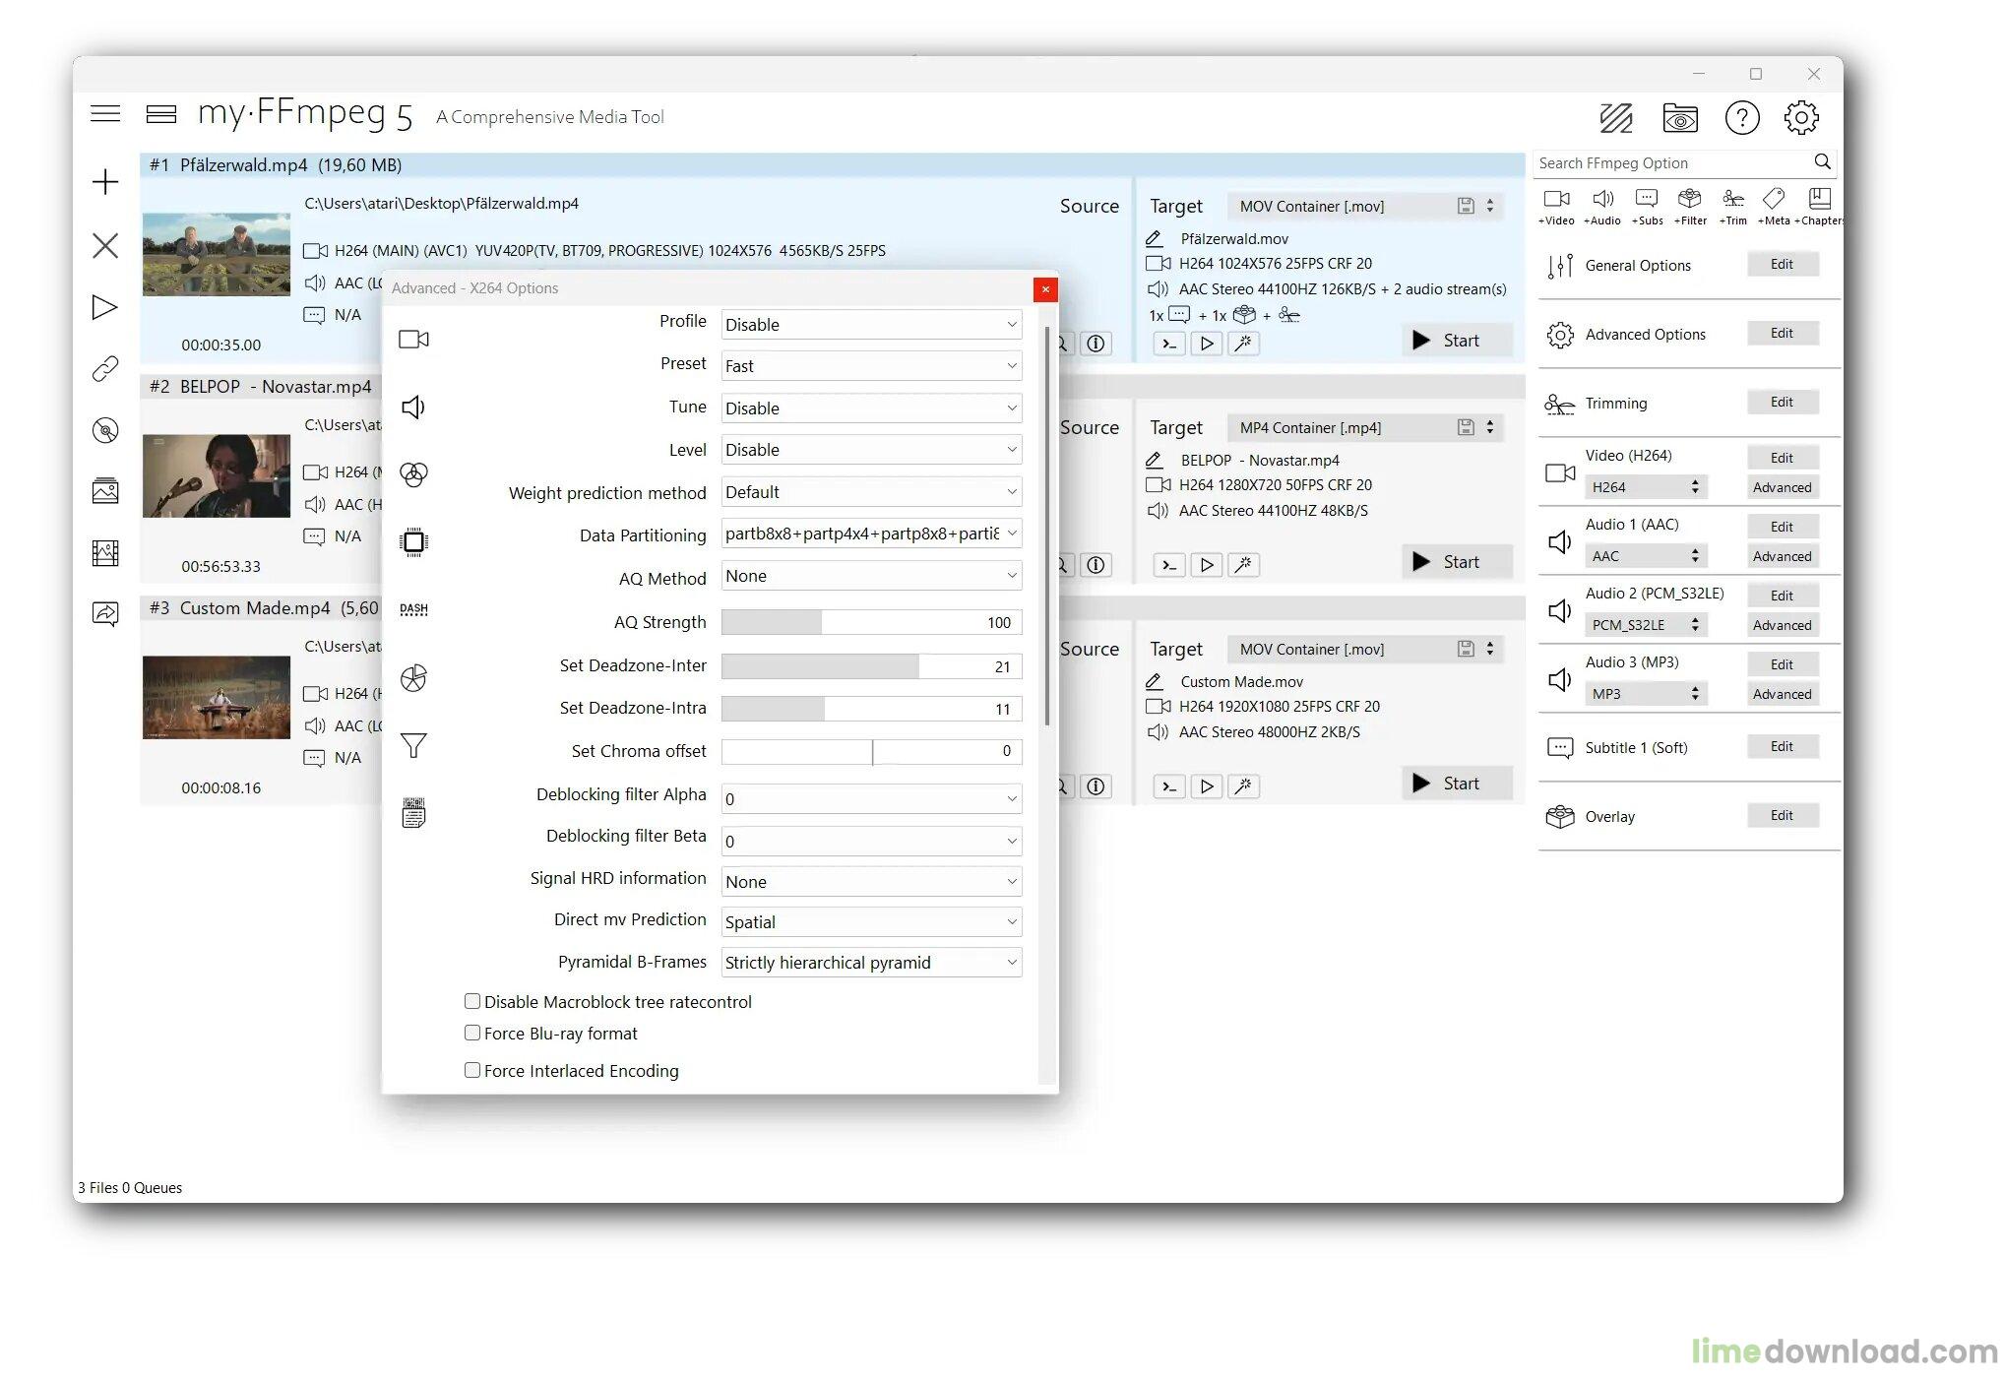Open the help question mark icon
This screenshot has height=1382, width=2005.
[1741, 118]
